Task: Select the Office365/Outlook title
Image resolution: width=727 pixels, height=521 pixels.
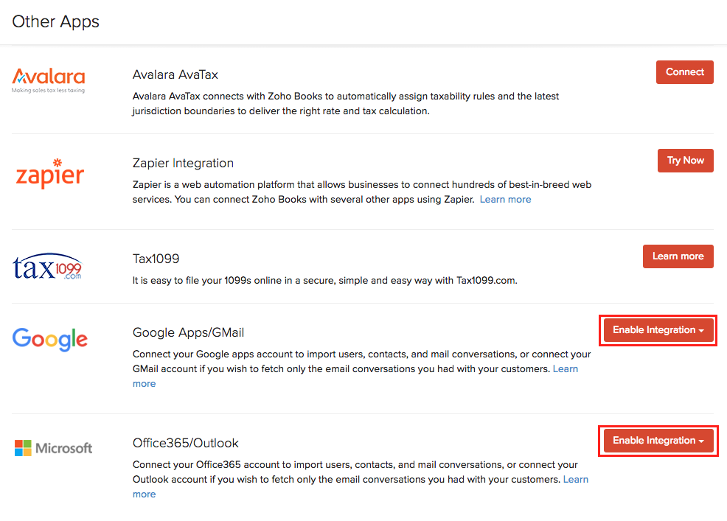Action: [186, 443]
